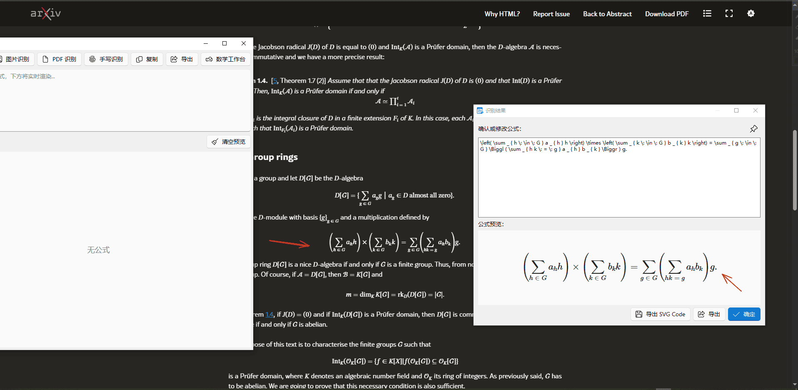Screen dimensions: 798x390
Task: Clear preview with 清空预览
Action: (x=229, y=142)
